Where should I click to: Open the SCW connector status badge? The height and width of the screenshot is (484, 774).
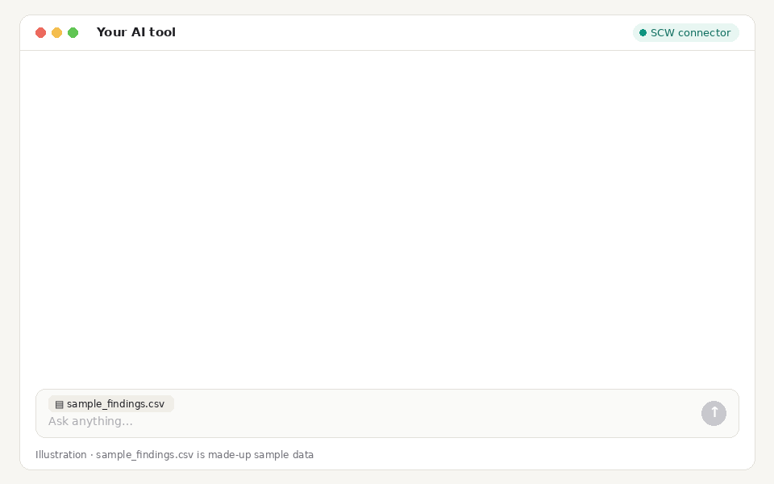click(685, 32)
